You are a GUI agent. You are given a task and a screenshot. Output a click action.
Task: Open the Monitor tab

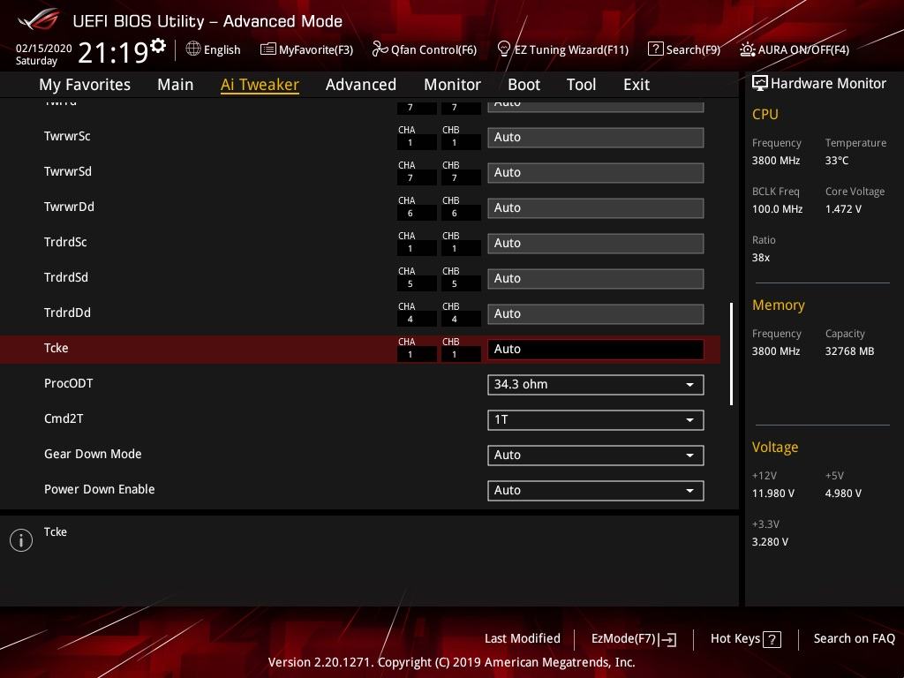(453, 85)
